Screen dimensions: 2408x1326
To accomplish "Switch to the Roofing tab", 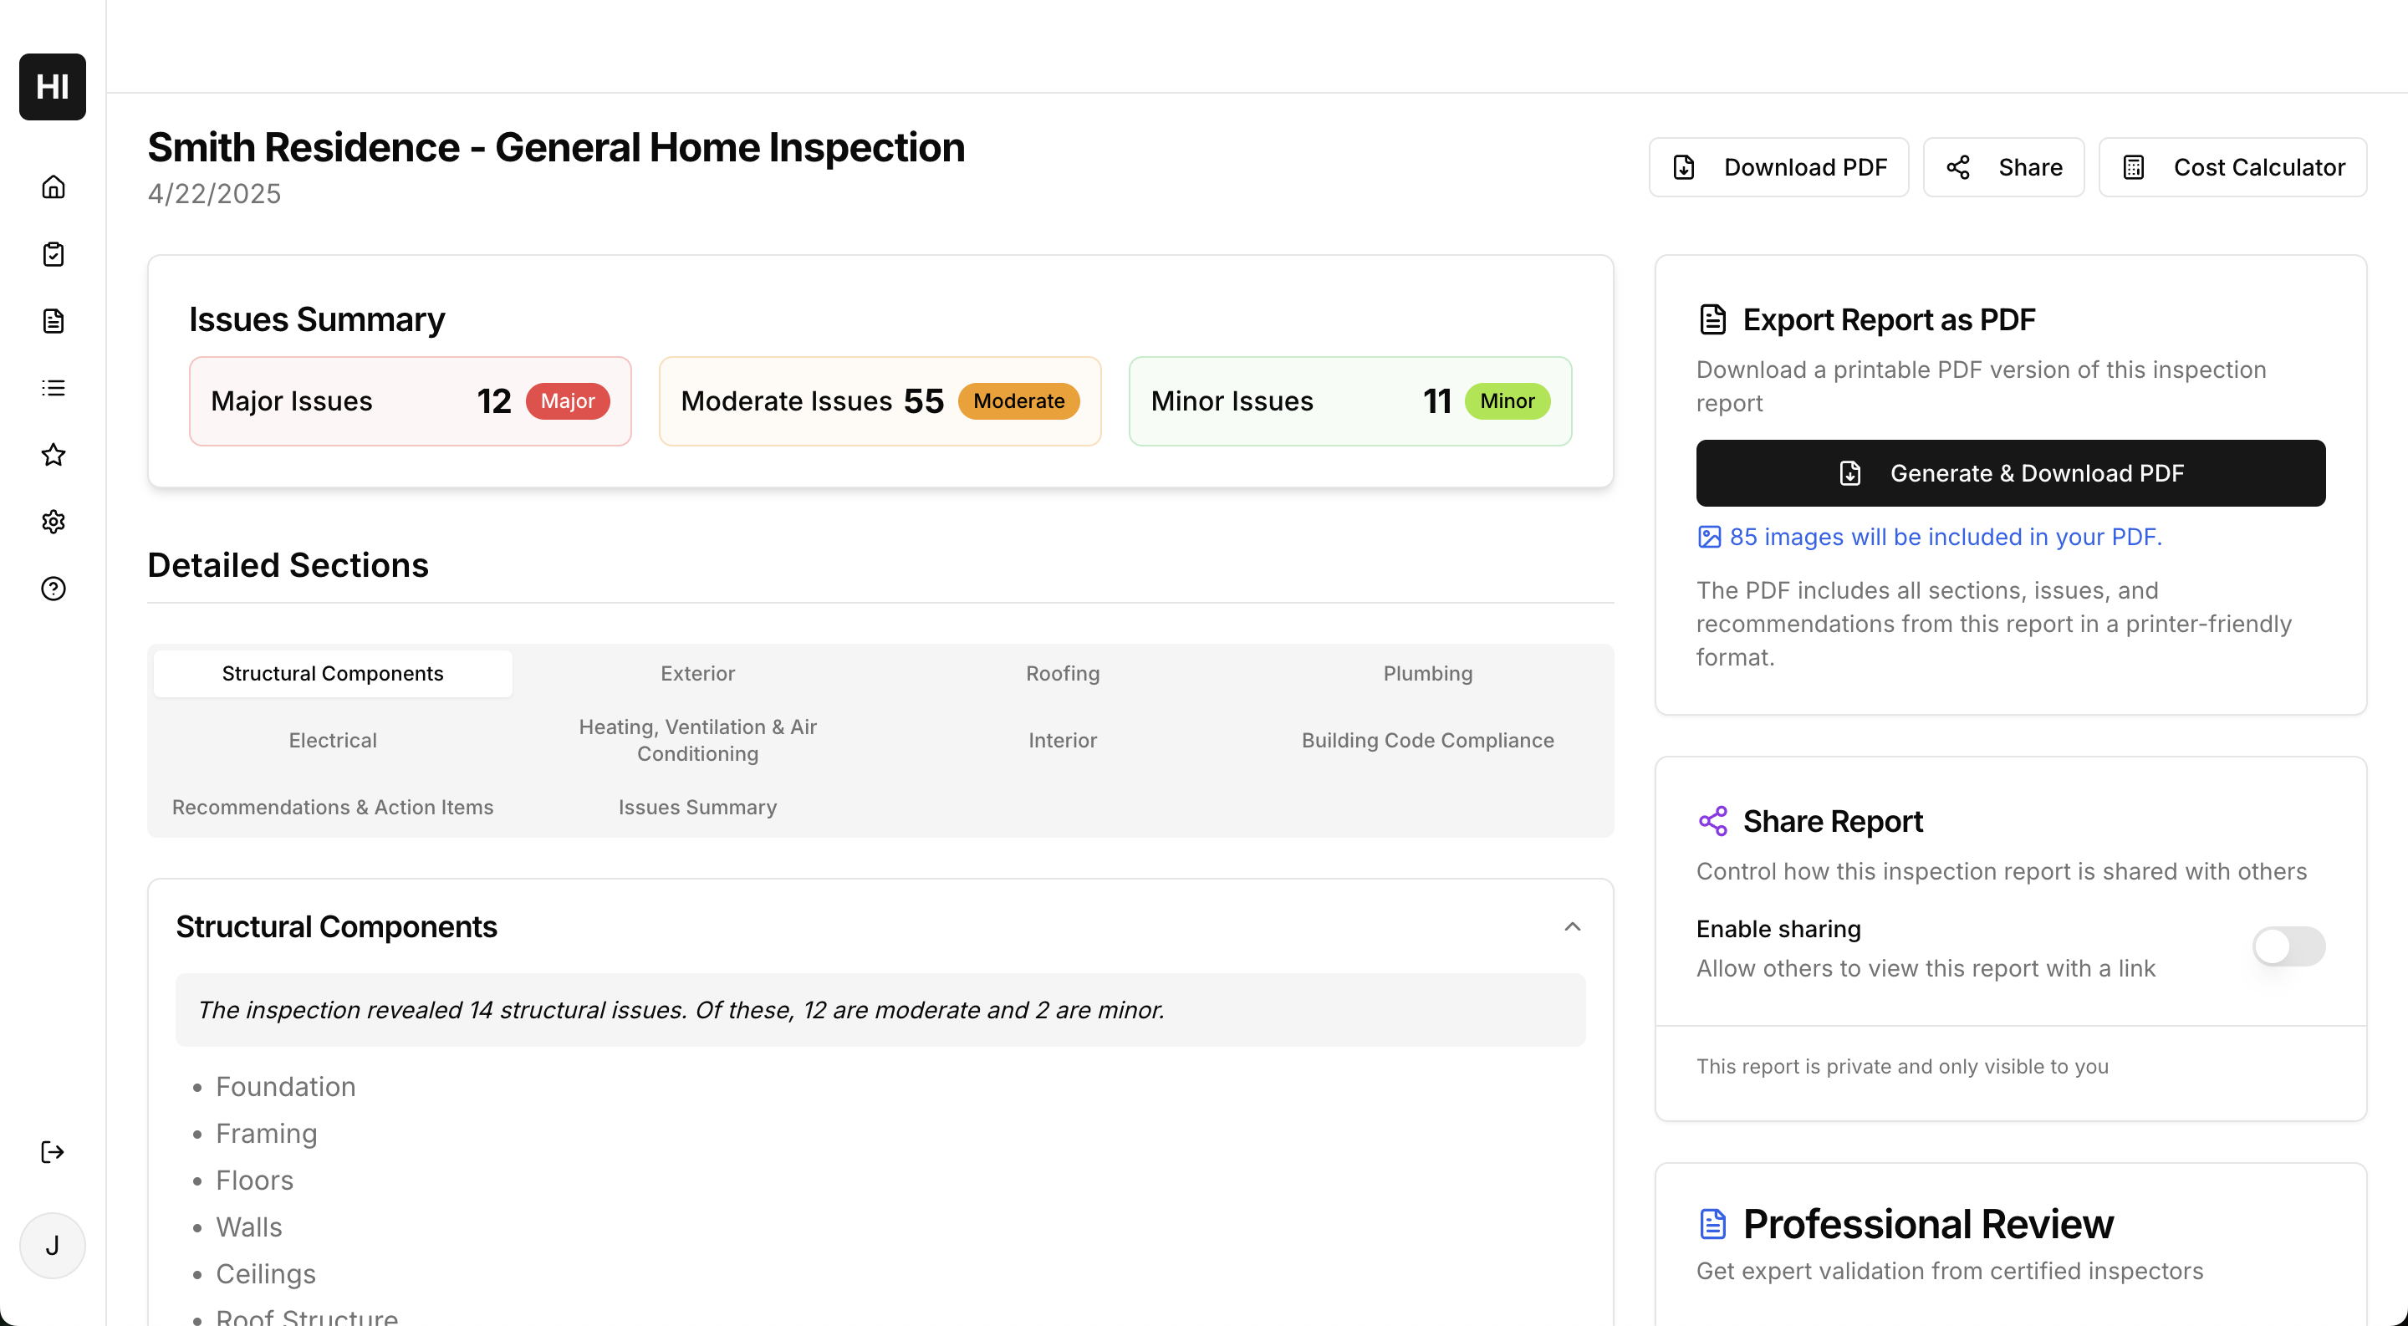I will click(x=1062, y=674).
